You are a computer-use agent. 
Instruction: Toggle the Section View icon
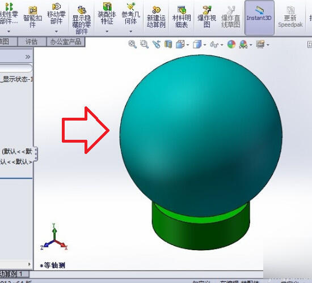coord(168,44)
